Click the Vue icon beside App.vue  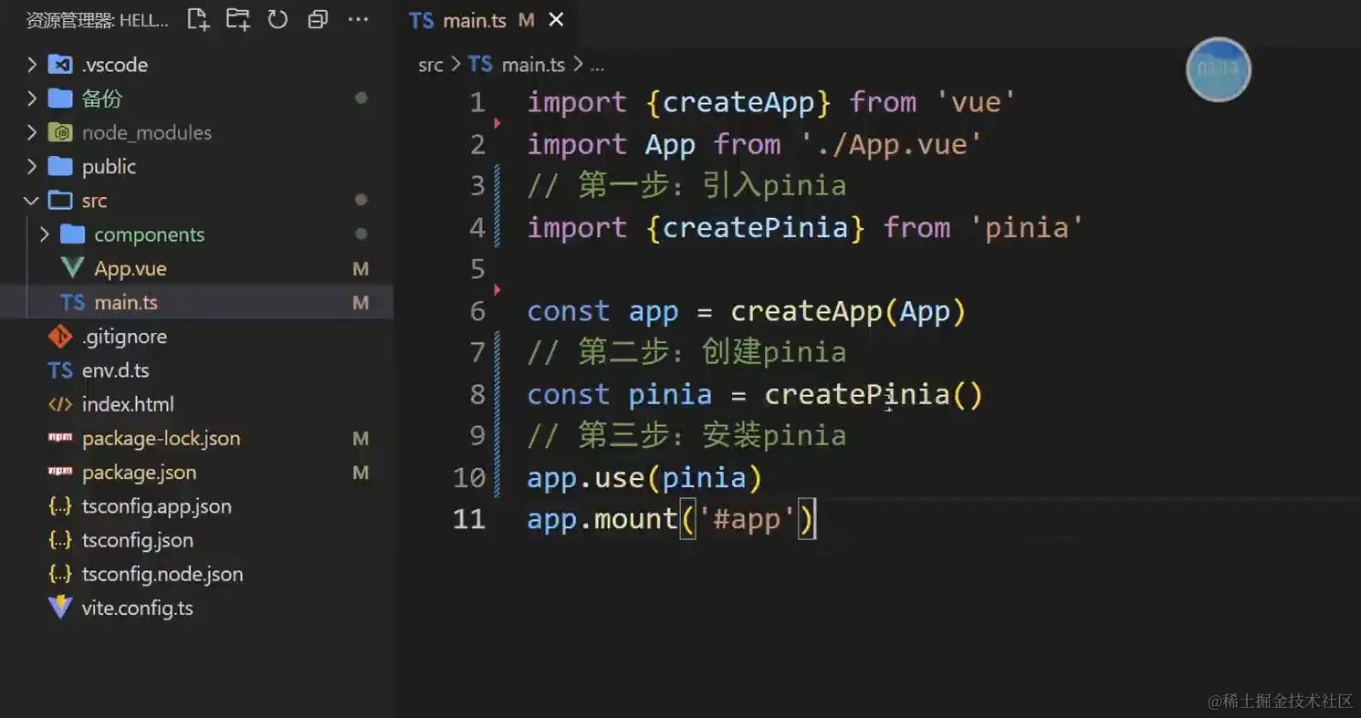(x=72, y=268)
